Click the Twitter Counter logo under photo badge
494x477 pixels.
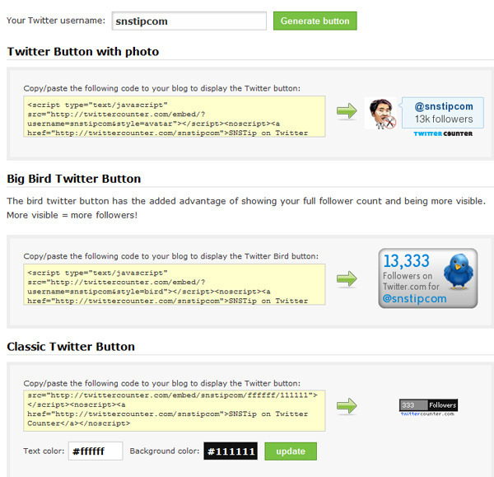click(443, 133)
